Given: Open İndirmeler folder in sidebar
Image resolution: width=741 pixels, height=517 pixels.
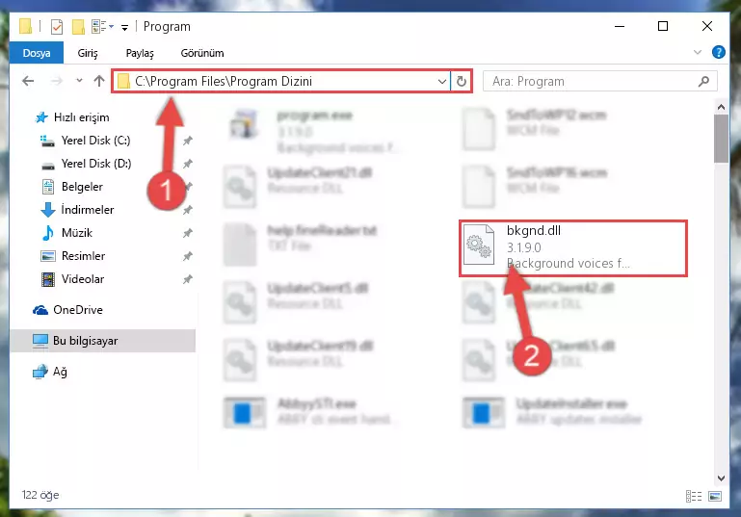Looking at the screenshot, I should coord(77,210).
